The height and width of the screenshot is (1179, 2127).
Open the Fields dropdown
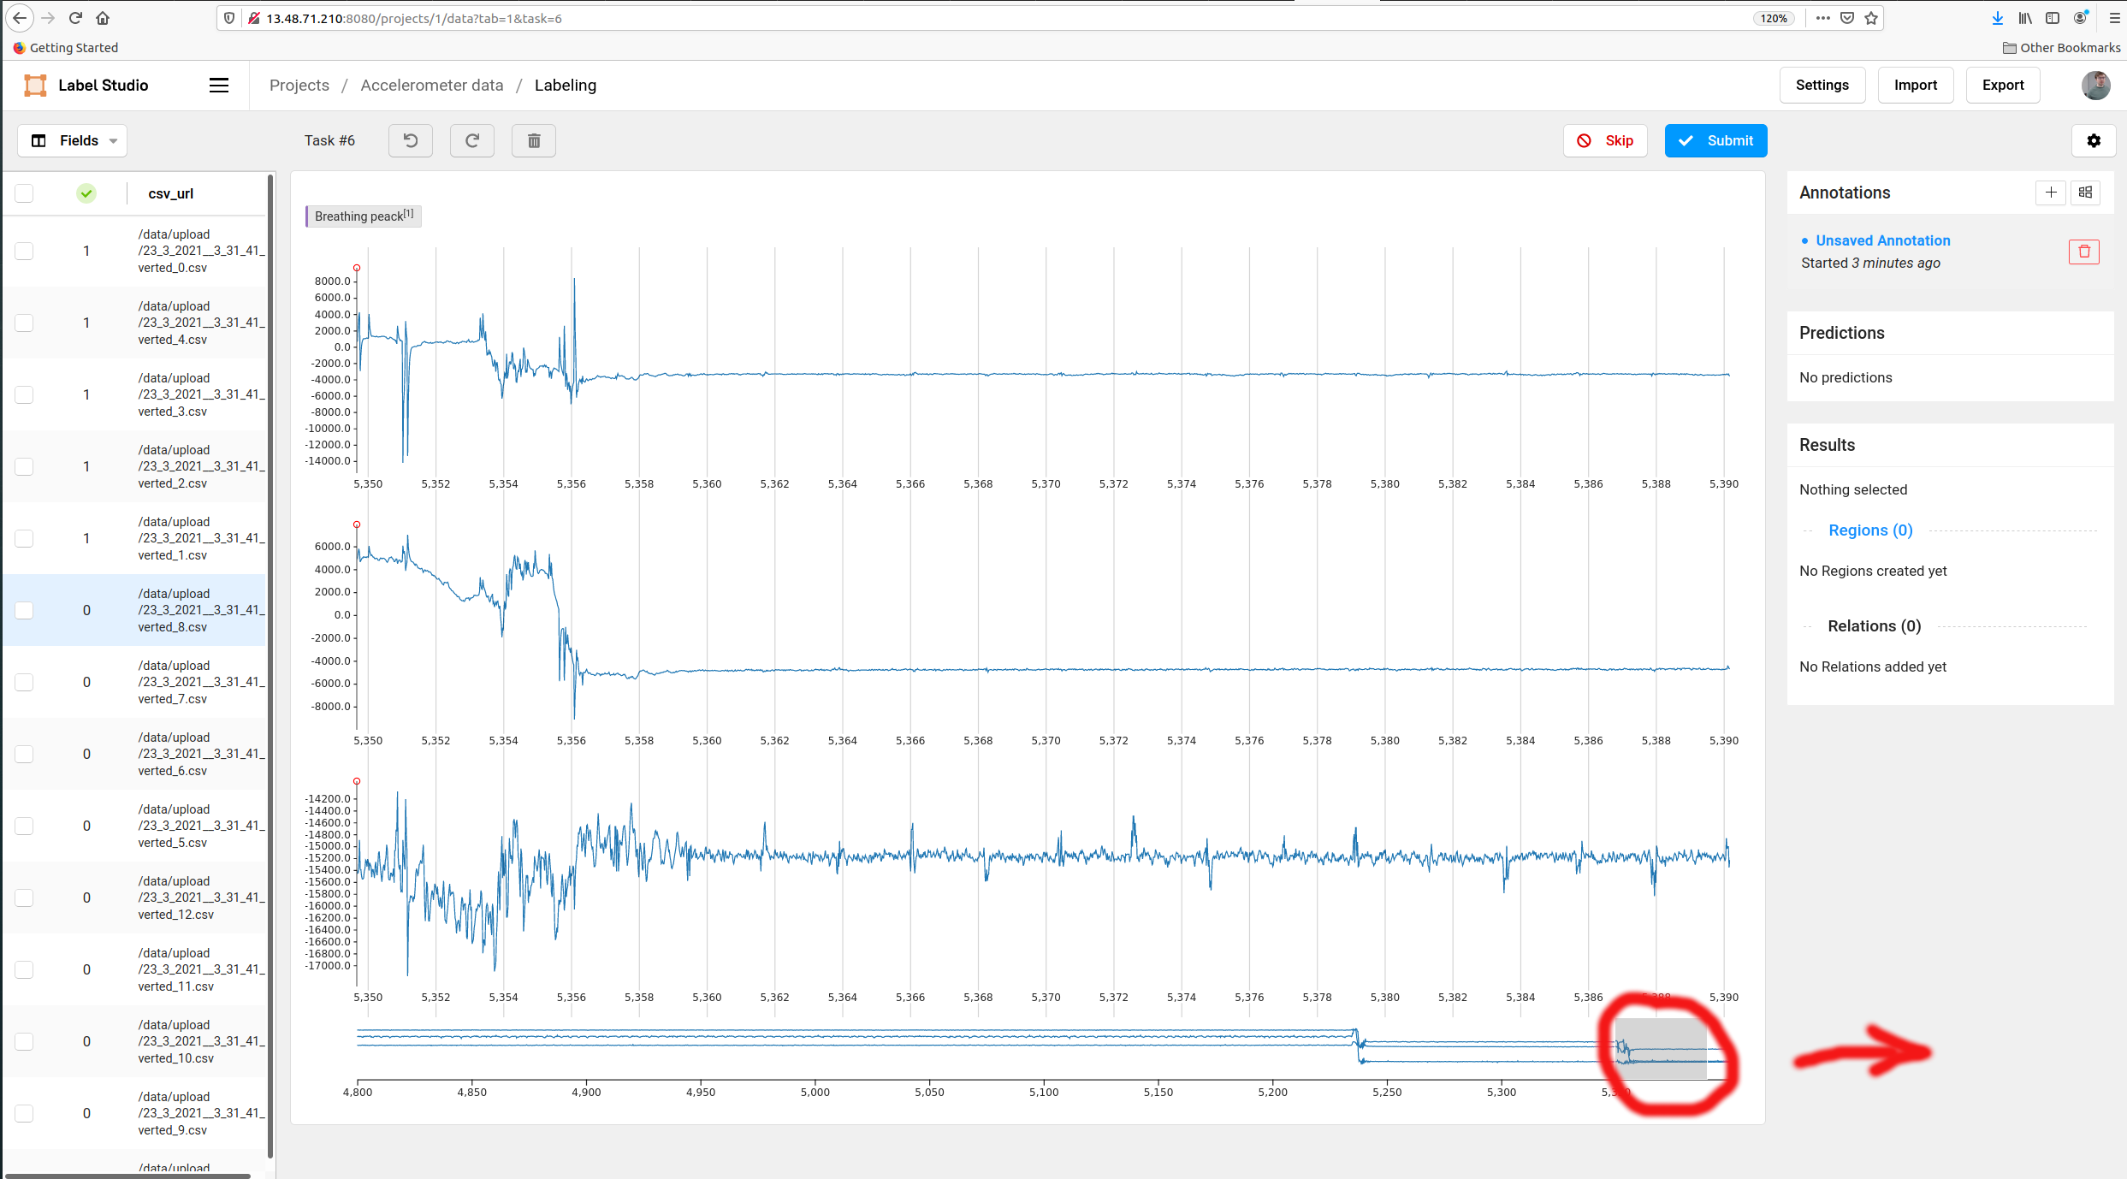point(72,140)
